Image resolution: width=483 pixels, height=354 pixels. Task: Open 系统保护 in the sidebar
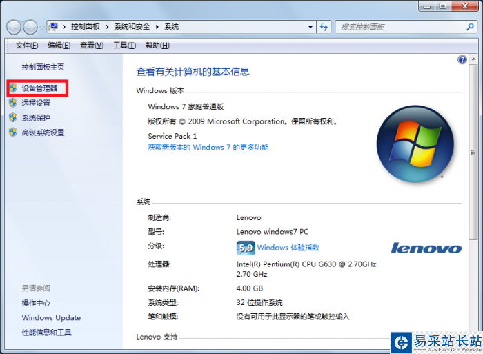pyautogui.click(x=36, y=118)
